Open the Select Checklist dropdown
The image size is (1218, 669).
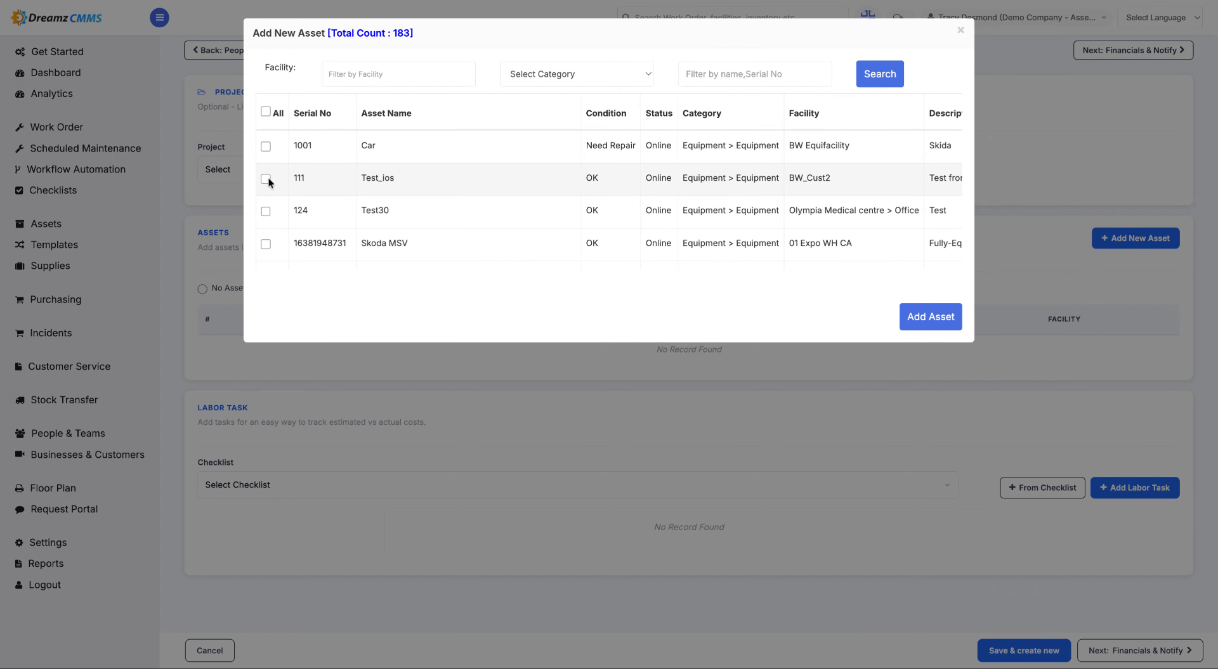tap(577, 485)
